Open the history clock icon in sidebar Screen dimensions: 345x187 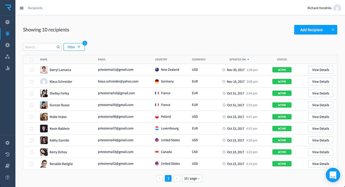7,154
